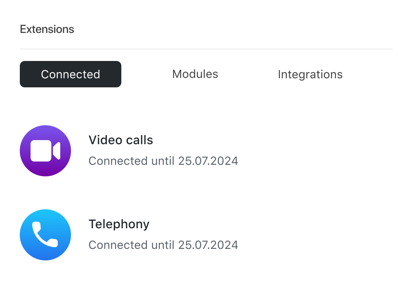Click the 25.07.2024 date under Telephony

pos(208,245)
